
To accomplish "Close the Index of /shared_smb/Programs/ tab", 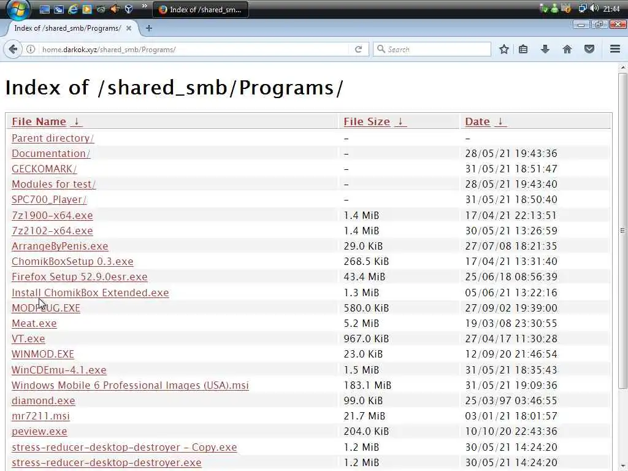I will 129,28.
